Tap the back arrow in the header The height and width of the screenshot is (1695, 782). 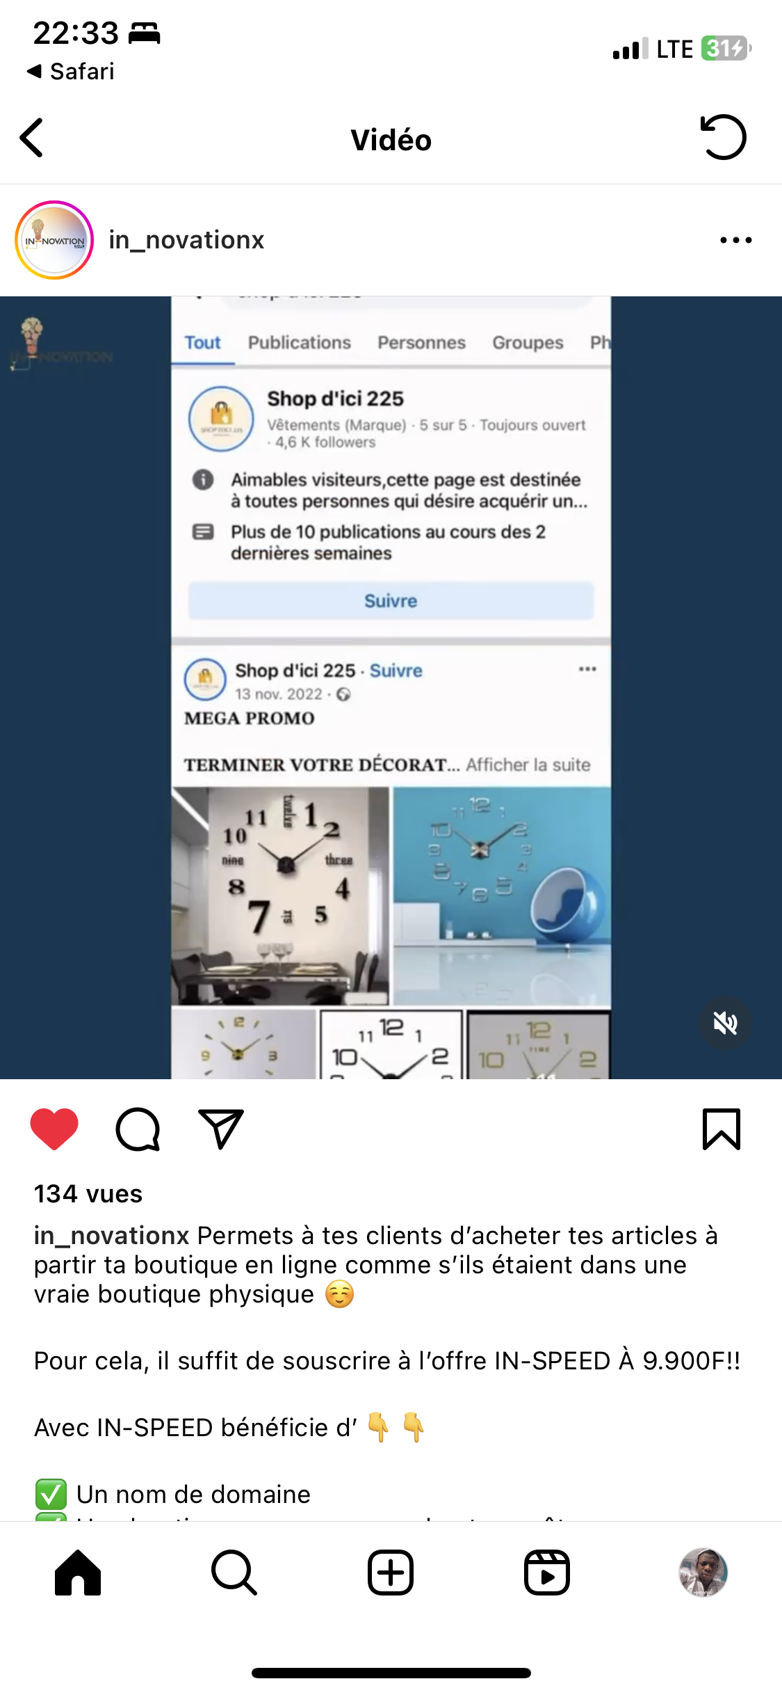(32, 138)
